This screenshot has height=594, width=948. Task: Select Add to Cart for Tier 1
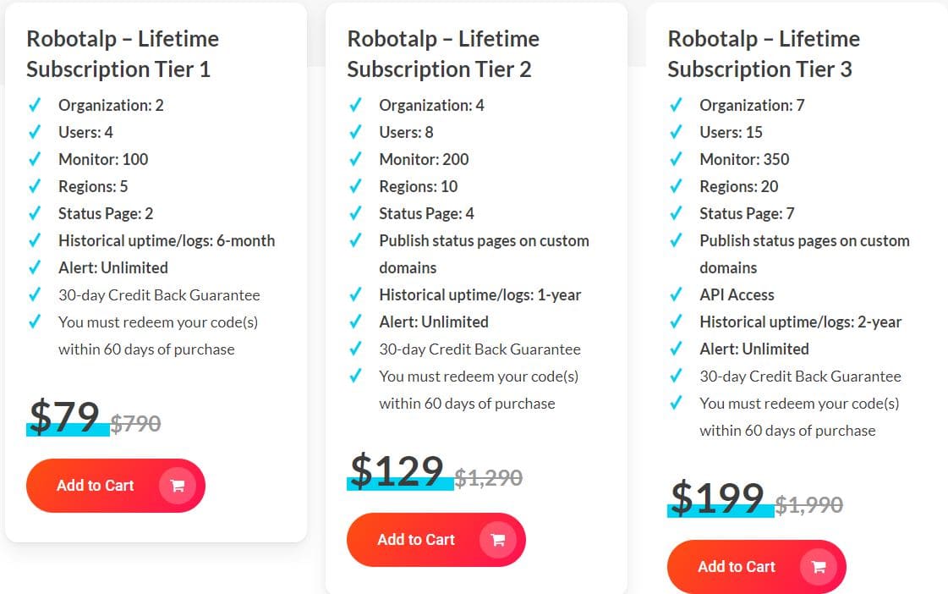(96, 485)
